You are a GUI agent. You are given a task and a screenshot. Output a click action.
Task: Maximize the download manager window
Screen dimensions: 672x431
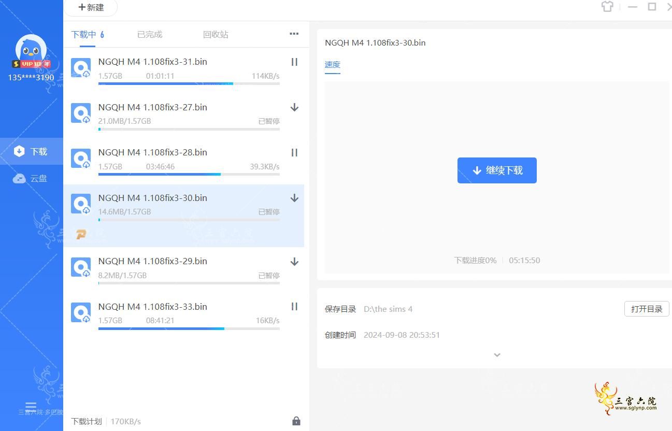[x=652, y=7]
